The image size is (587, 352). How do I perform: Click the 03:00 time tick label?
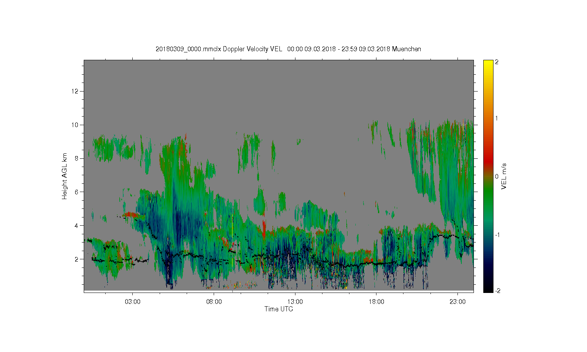(133, 302)
